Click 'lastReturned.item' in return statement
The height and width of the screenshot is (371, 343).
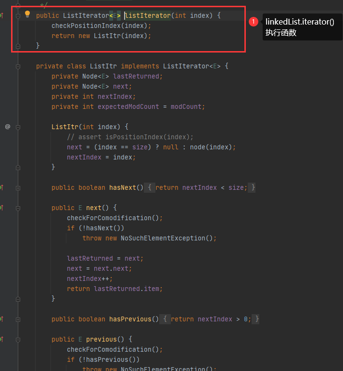(127, 289)
